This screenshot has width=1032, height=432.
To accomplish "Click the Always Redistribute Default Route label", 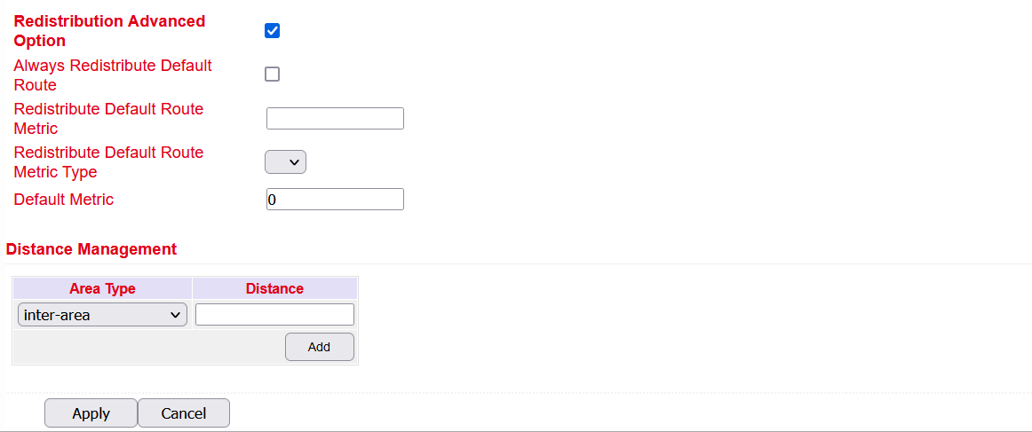I will click(113, 75).
